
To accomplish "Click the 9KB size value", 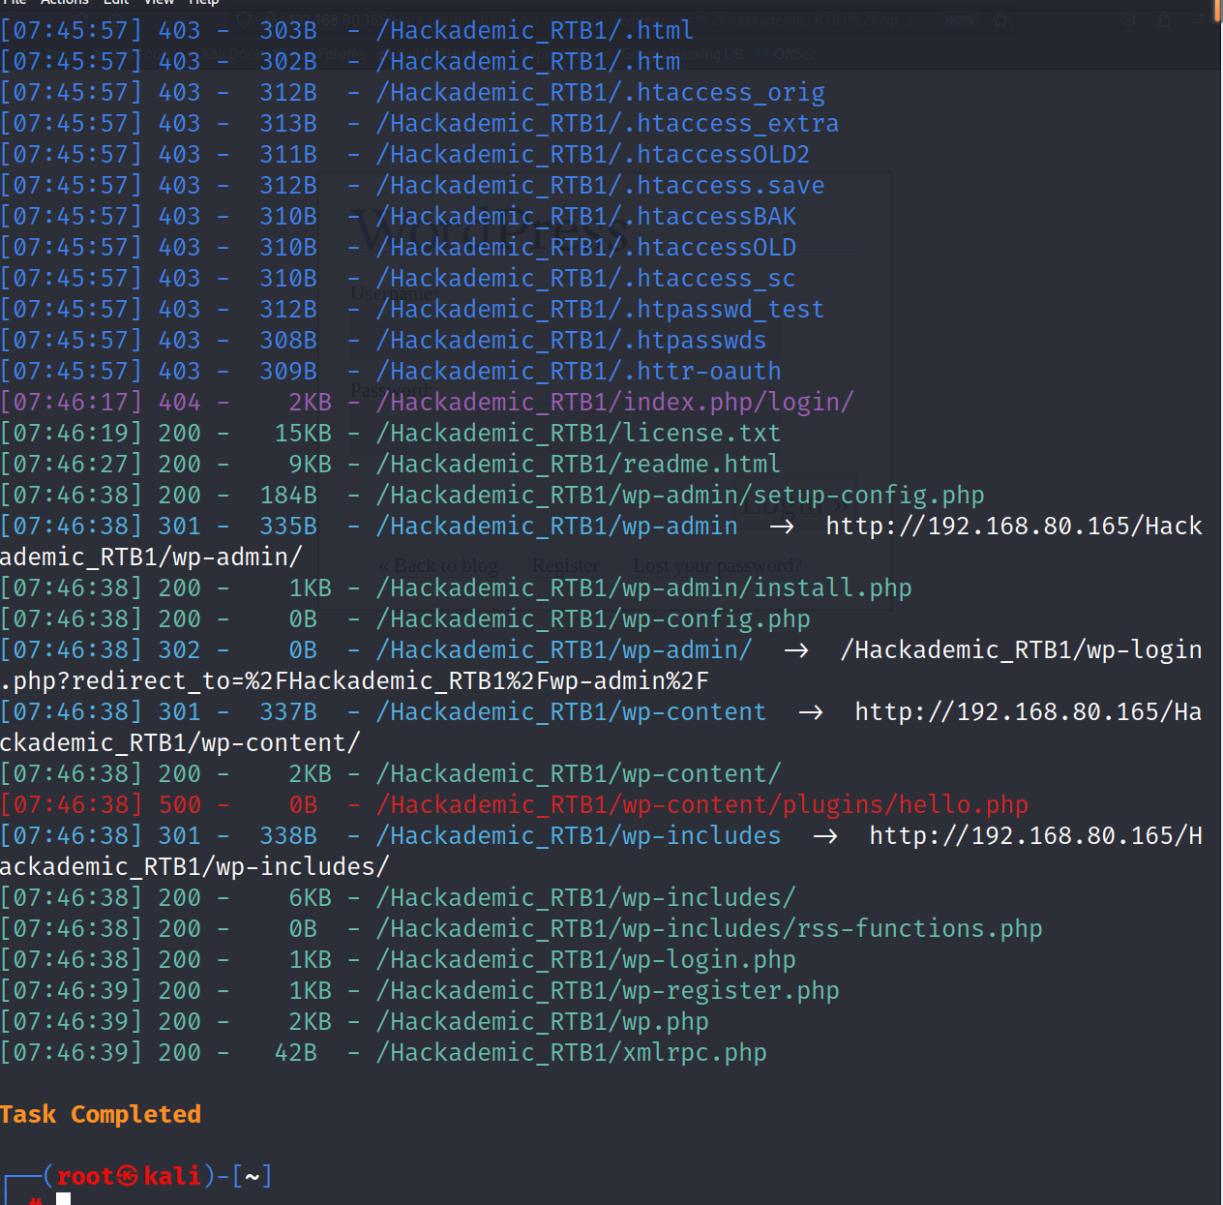I will pos(310,464).
